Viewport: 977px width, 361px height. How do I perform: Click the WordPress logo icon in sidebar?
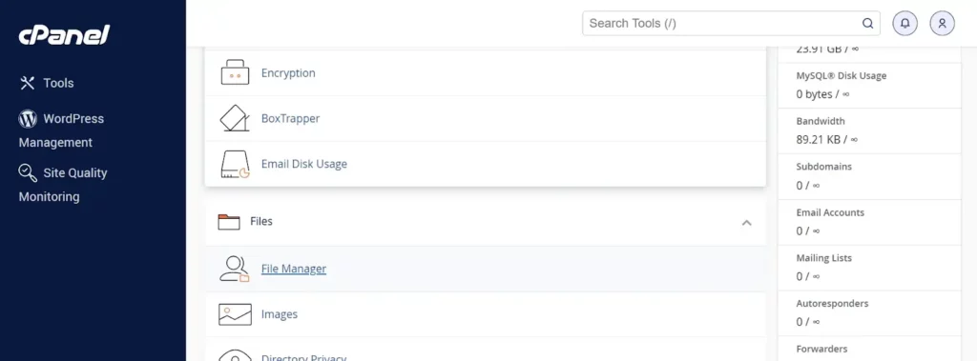(28, 119)
